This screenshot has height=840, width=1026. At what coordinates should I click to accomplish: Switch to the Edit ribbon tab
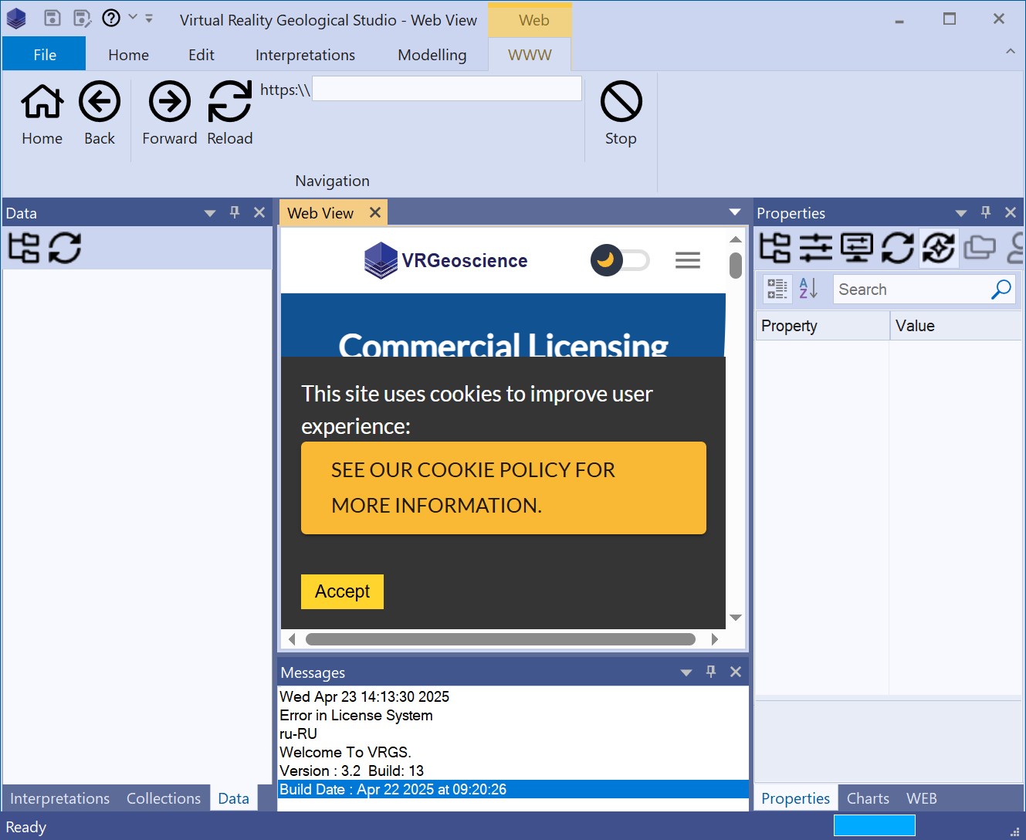click(201, 55)
